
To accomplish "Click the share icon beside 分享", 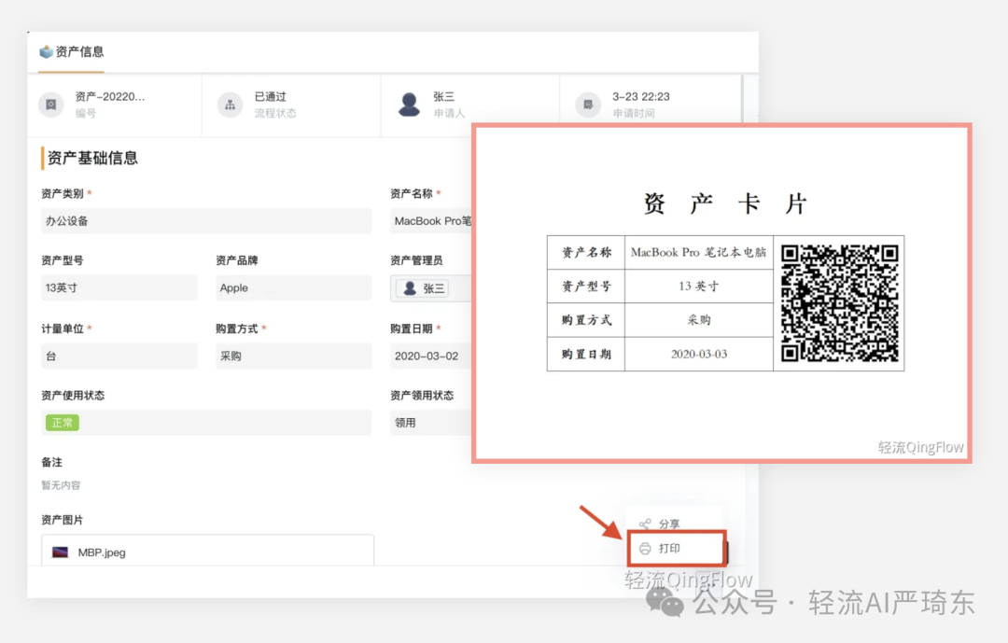I will click(643, 524).
